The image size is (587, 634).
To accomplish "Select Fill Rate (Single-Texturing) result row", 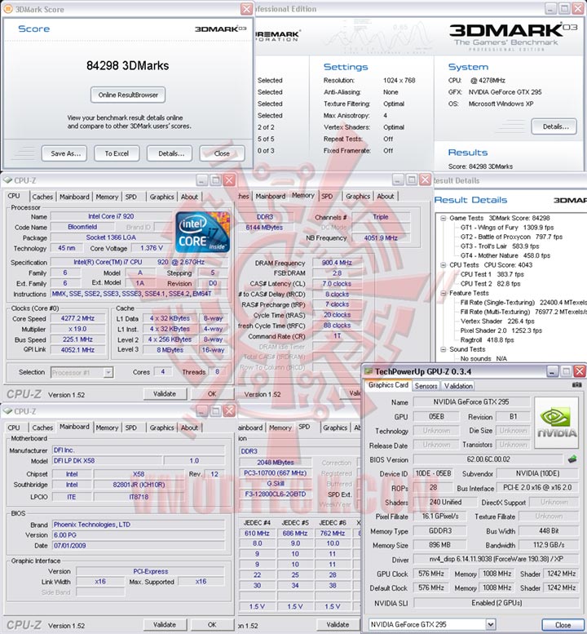I will (x=523, y=303).
